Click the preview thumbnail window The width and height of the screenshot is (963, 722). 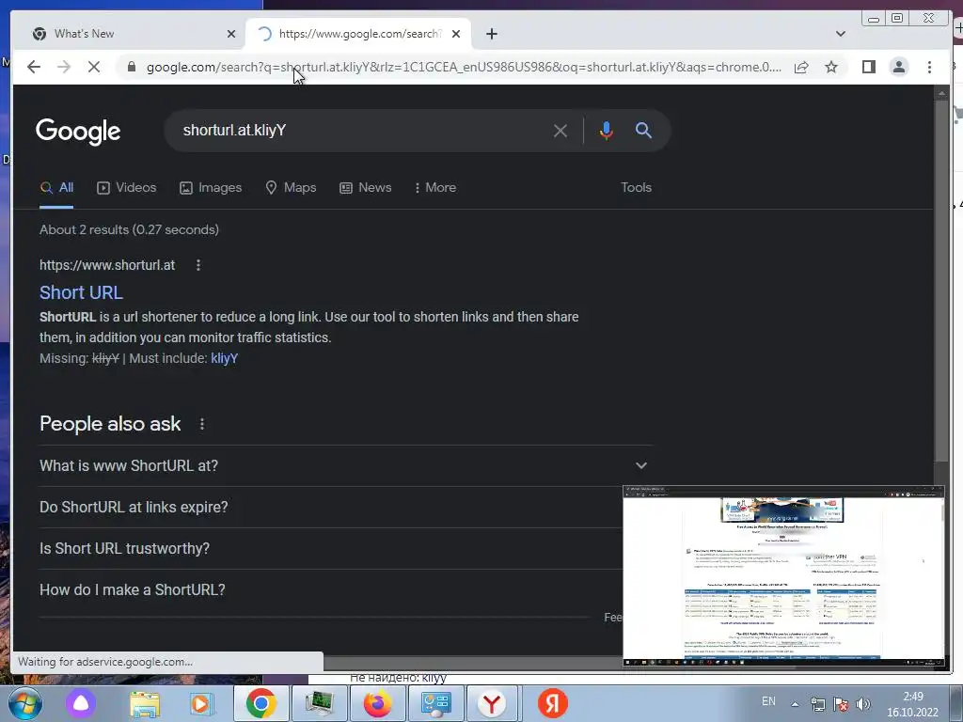pos(783,576)
